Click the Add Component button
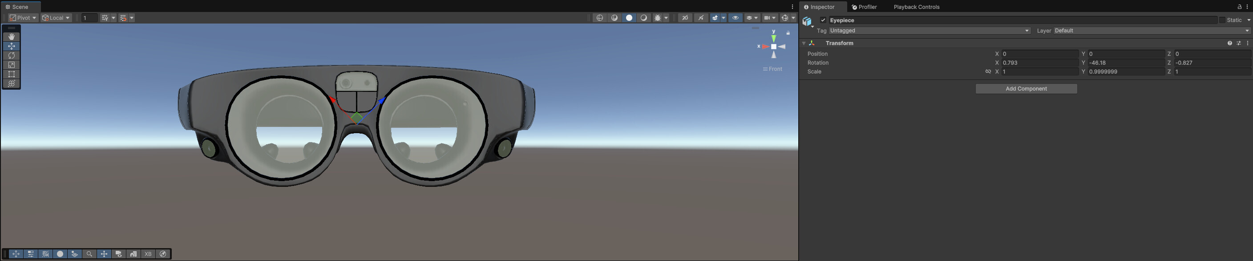This screenshot has height=261, width=1253. click(x=1027, y=89)
